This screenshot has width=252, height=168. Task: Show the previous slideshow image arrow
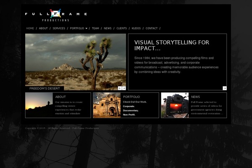(x=120, y=88)
